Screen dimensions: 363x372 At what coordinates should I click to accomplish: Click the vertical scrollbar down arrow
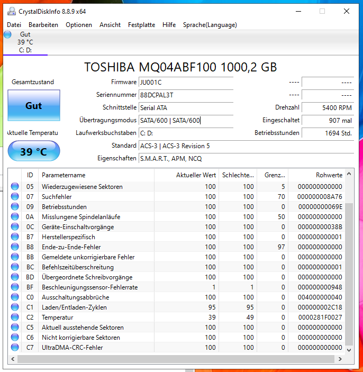[349, 350]
